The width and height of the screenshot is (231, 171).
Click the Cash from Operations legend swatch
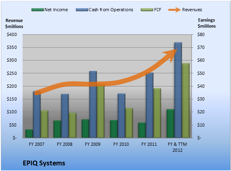click(x=82, y=10)
